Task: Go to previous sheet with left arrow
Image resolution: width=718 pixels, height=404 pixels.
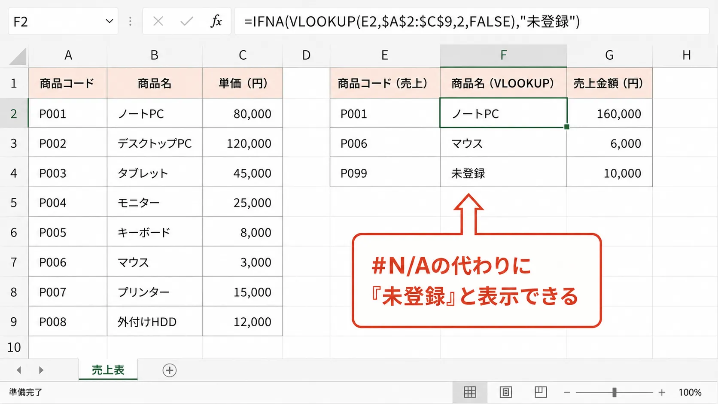Action: point(19,370)
